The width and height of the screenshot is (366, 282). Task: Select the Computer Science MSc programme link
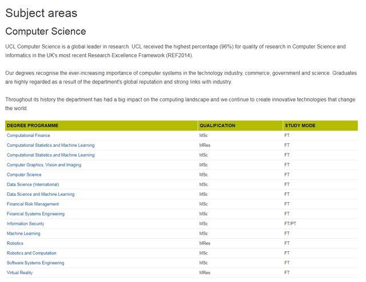click(x=24, y=175)
